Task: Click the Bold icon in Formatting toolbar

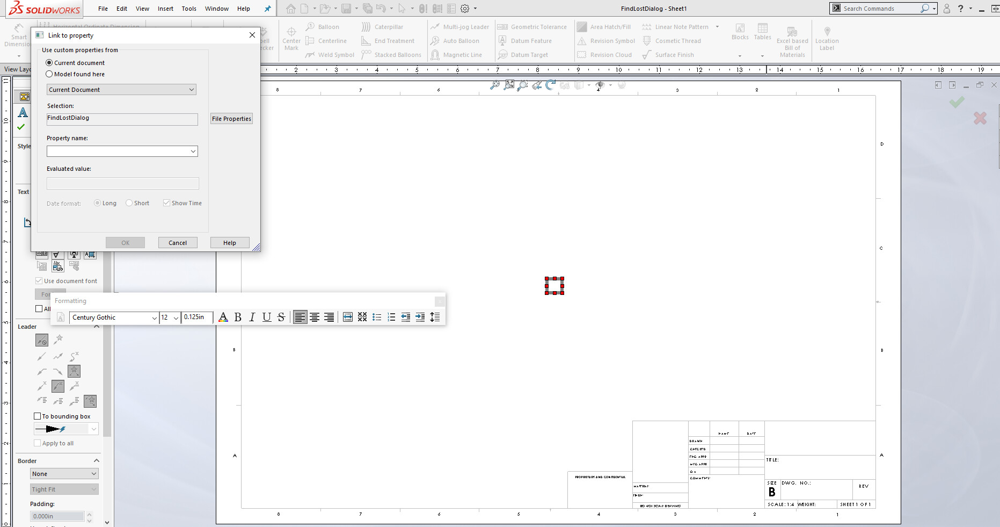Action: pyautogui.click(x=238, y=317)
